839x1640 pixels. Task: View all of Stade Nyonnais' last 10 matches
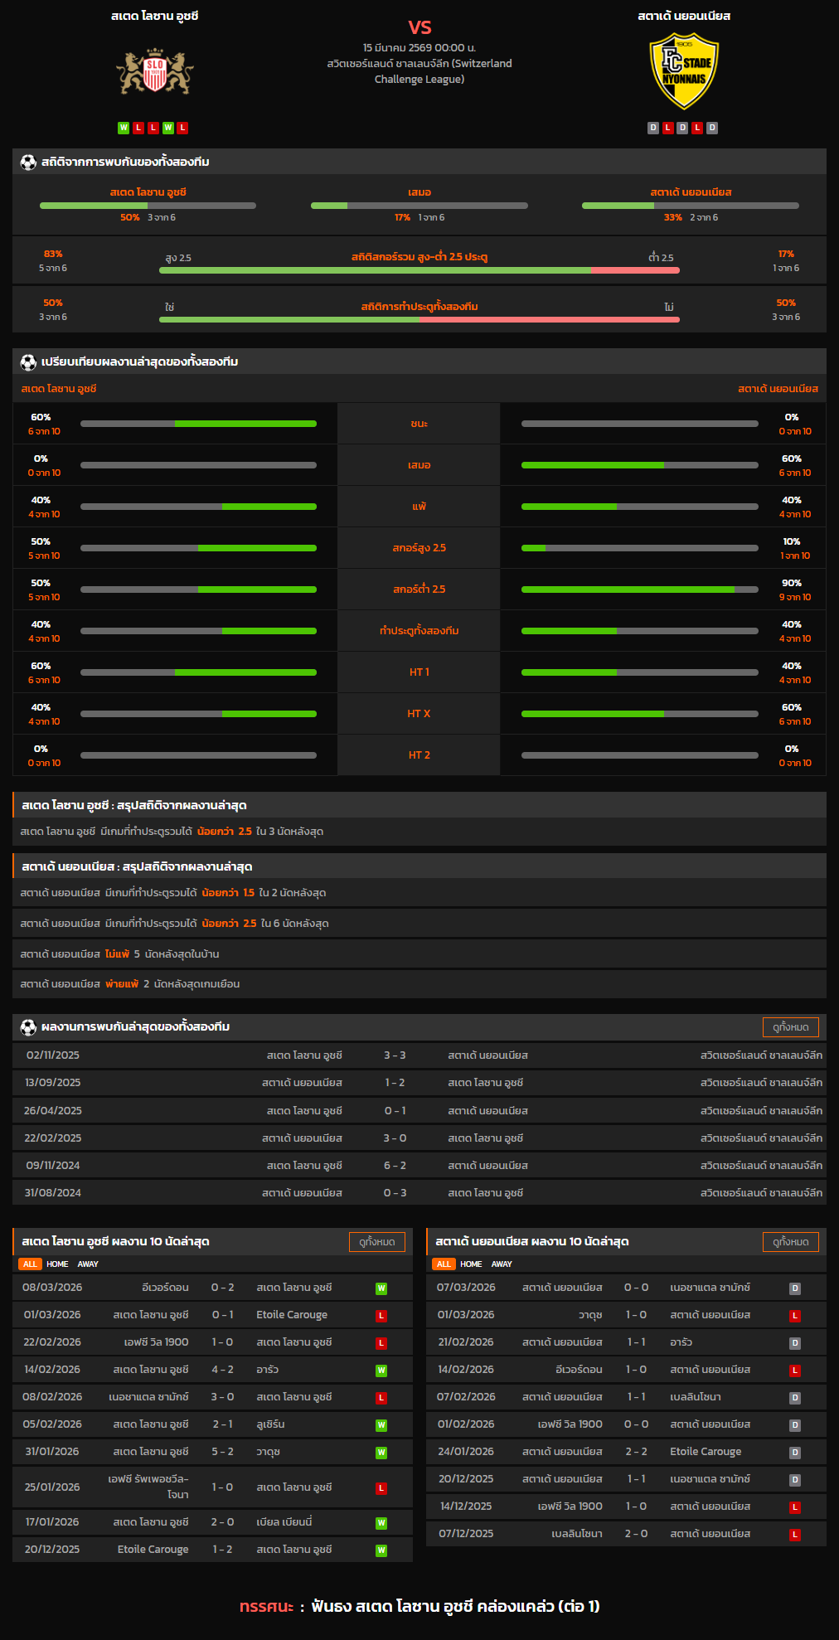coord(790,1242)
